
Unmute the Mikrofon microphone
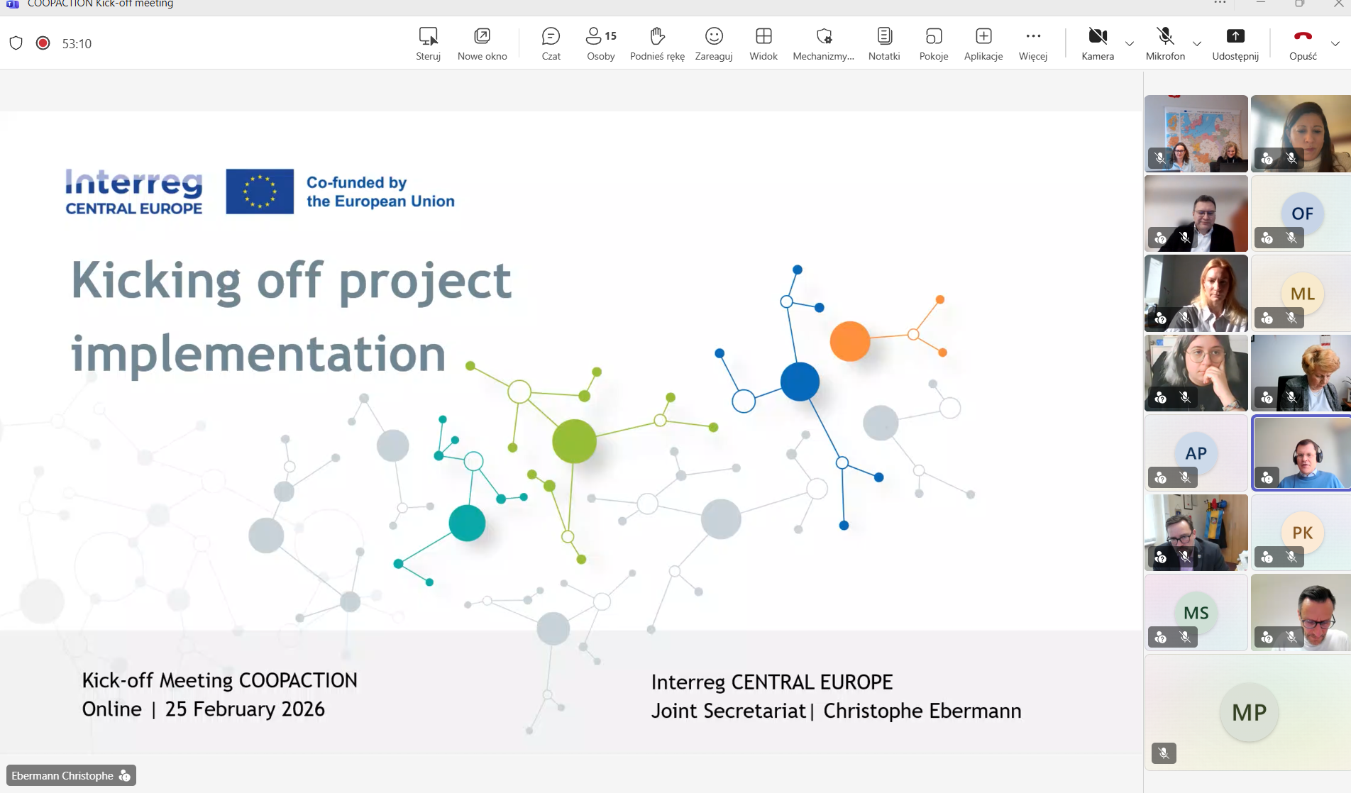tap(1164, 43)
